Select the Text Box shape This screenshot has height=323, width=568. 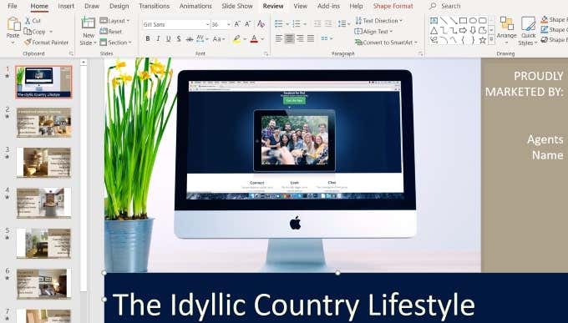(x=434, y=21)
